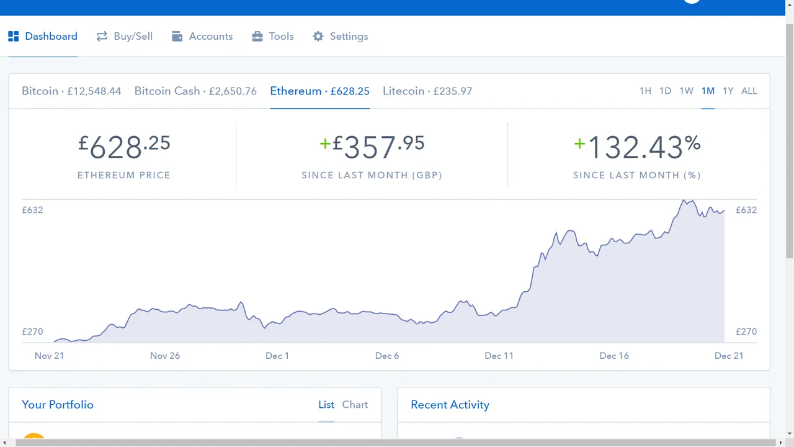Open the Tools menu item
The height and width of the screenshot is (447, 794).
pyautogui.click(x=273, y=37)
